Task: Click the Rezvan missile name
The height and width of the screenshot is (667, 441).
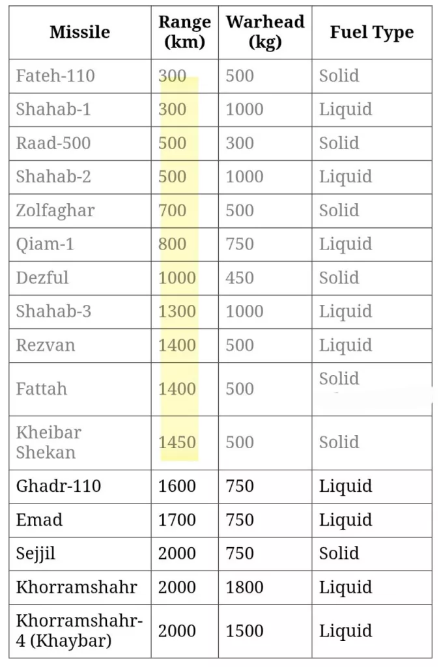Action: [x=45, y=345]
